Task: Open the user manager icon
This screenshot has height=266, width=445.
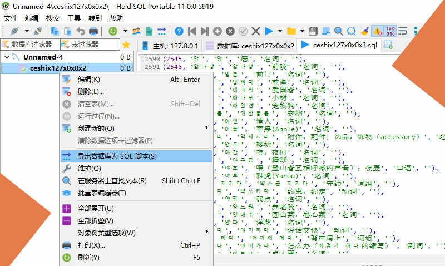Action: (x=136, y=31)
